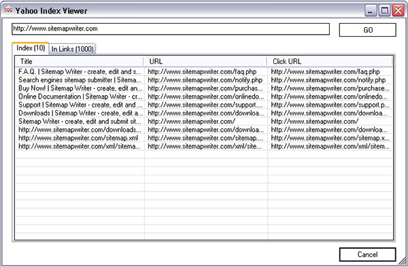Close the Yahoo Index Viewer window
The width and height of the screenshot is (408, 267).
pyautogui.click(x=398, y=11)
